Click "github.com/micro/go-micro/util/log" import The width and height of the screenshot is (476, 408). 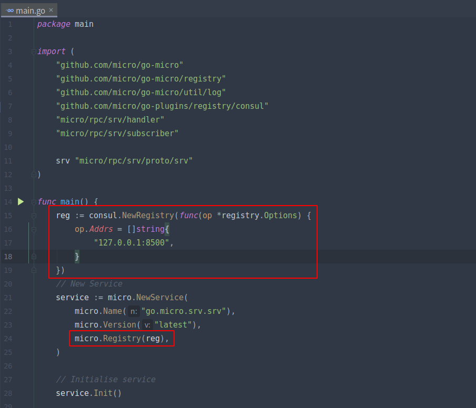pyautogui.click(x=141, y=93)
